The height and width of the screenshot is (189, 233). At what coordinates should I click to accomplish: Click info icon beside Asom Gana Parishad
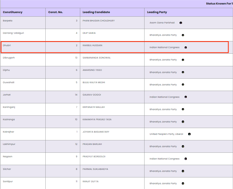tap(181, 23)
